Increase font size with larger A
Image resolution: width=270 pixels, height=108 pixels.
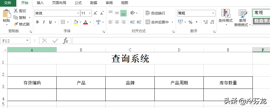click(95, 13)
